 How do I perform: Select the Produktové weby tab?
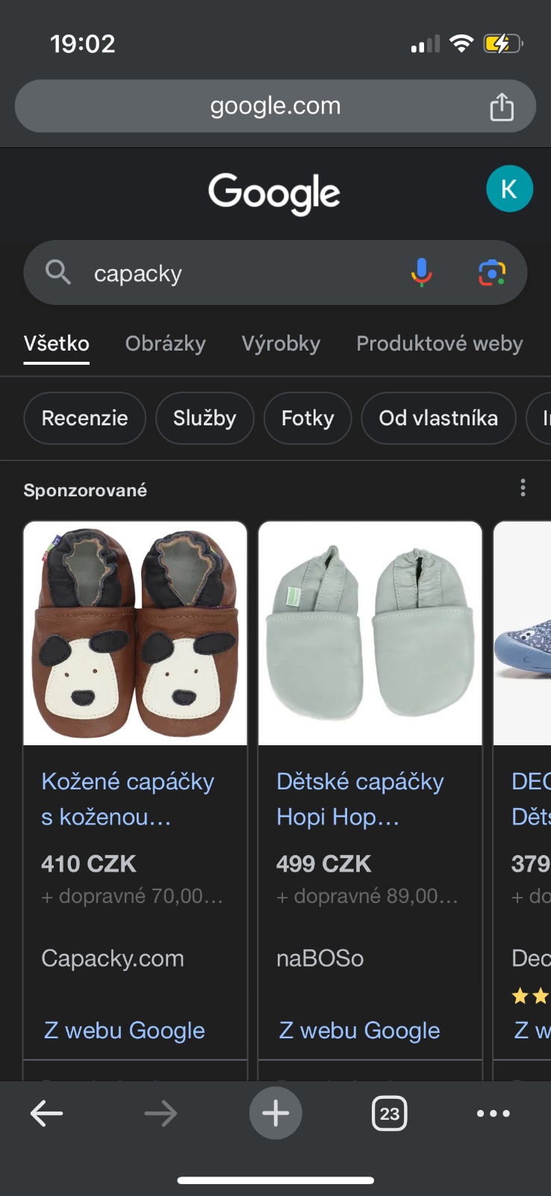(x=439, y=344)
